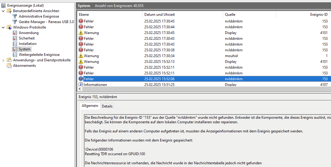Click the Installation log icon
The height and width of the screenshot is (167, 331).
[15, 44]
